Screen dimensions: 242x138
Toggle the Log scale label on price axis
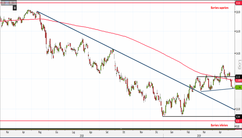239,64
